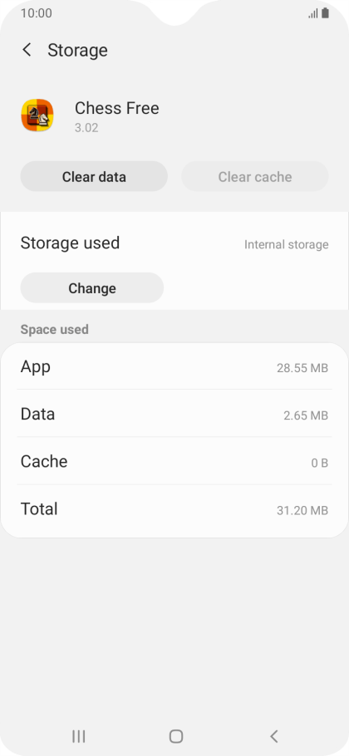Change the storage location

[x=92, y=287]
